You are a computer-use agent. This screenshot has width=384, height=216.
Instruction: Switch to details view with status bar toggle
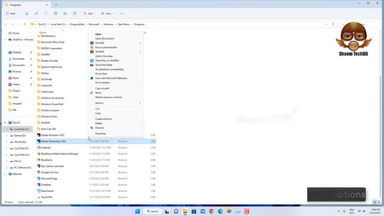[x=374, y=202]
